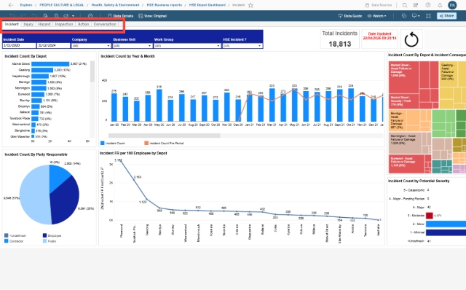Image resolution: width=466 pixels, height=290 pixels.
Task: Switch to the Injury tab
Action: pos(28,24)
